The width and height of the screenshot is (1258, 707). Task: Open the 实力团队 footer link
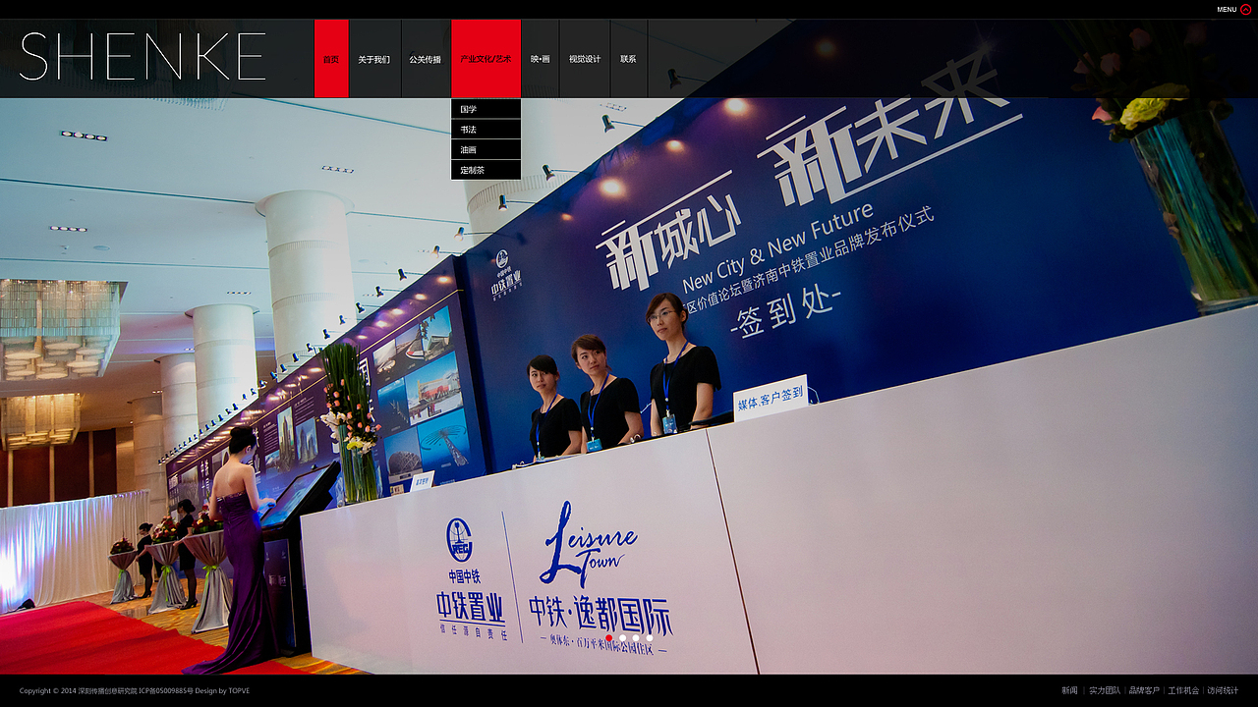tap(1105, 690)
